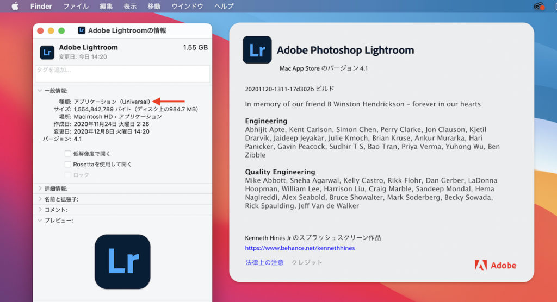The height and width of the screenshot is (302, 557).
Task: Click the Macintosh HD location value
Action: tap(117, 117)
